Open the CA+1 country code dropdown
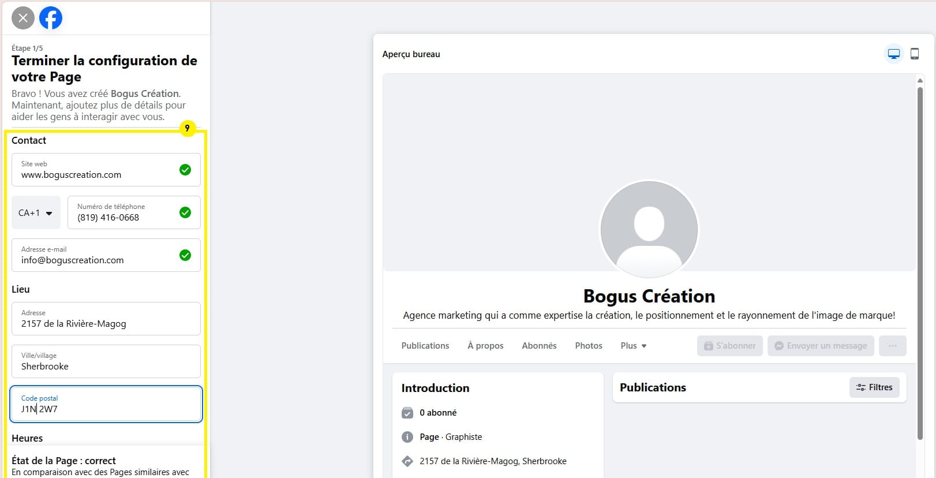The image size is (936, 478). (x=36, y=212)
